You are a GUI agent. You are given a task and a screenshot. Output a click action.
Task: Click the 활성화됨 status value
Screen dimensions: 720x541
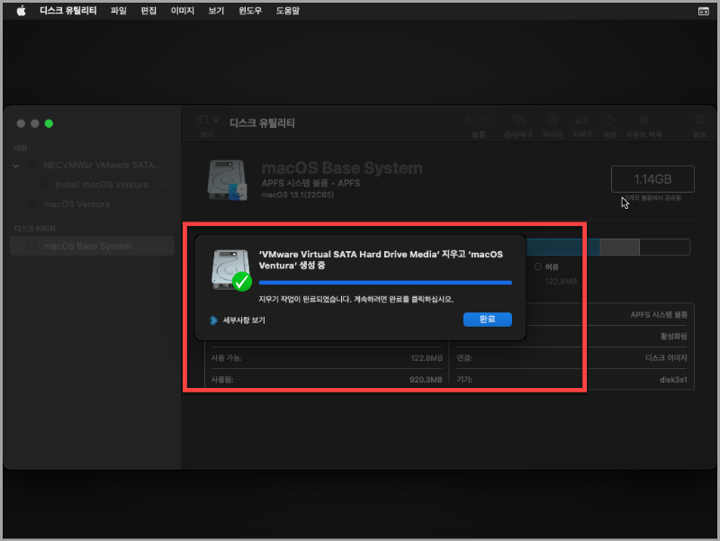click(673, 337)
